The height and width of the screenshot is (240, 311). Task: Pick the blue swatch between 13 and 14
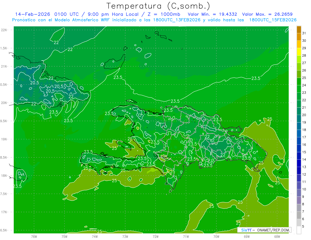pos(299,163)
